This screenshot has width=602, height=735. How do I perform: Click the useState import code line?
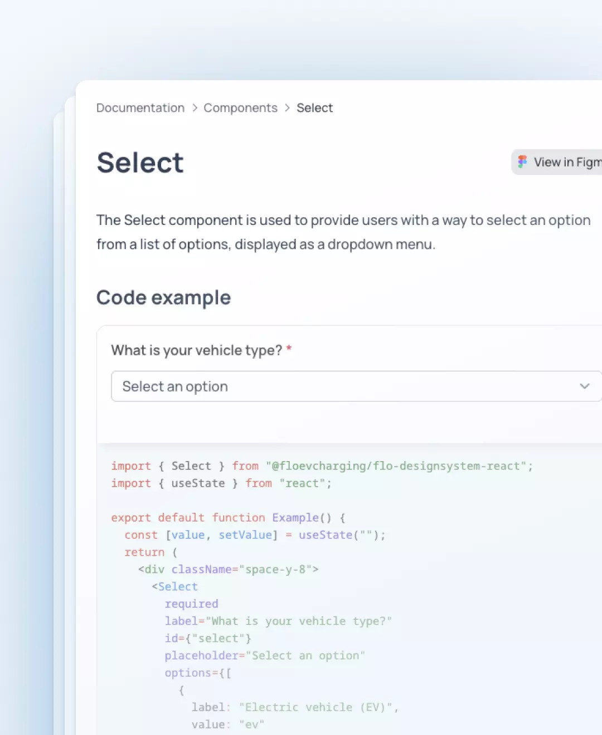(221, 483)
